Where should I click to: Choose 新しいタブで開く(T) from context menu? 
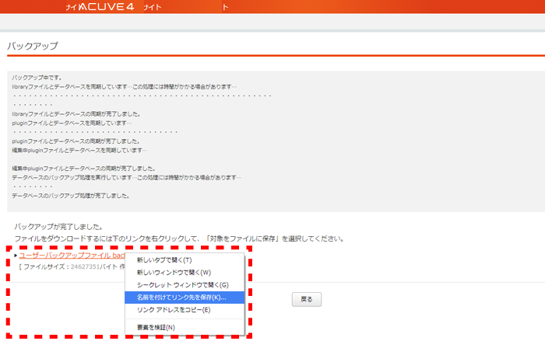185,259
